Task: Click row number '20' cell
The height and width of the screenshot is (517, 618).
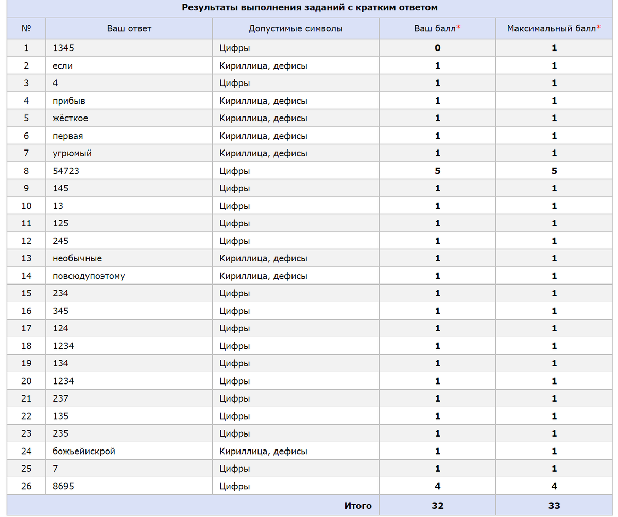Action: click(x=26, y=381)
